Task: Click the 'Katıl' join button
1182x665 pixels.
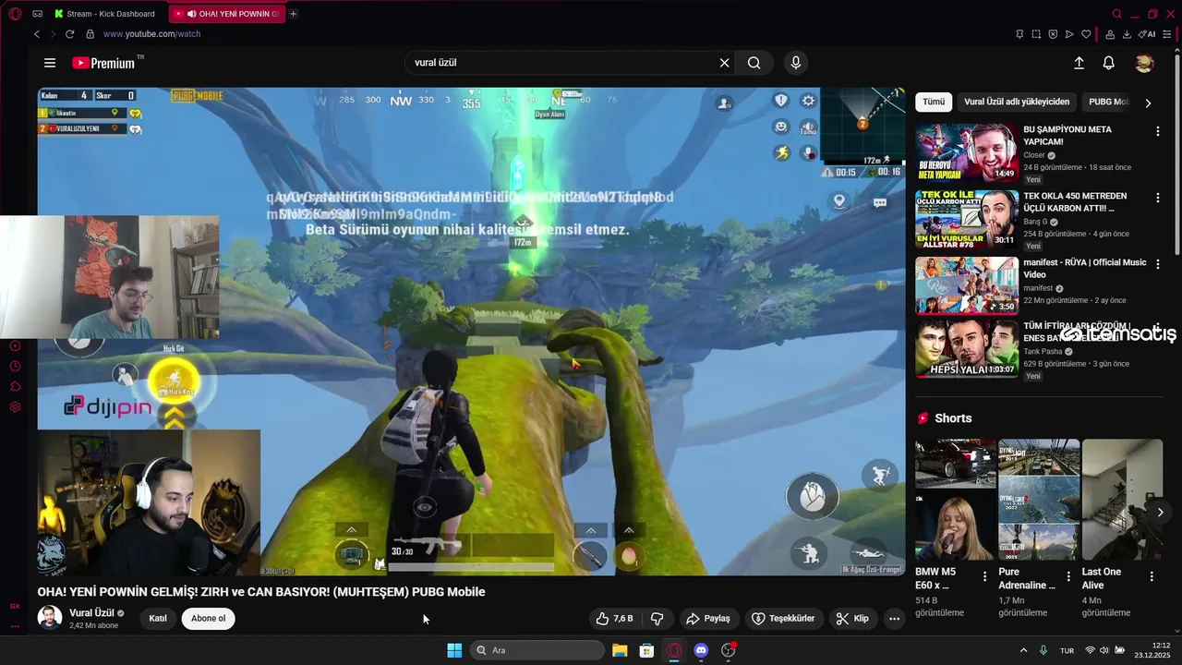Action: point(158,619)
